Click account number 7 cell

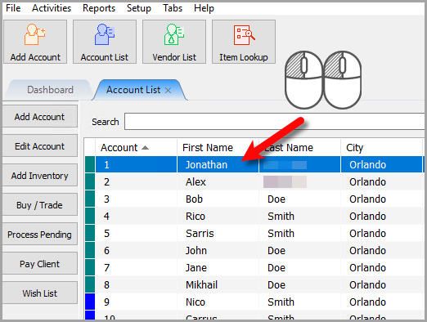136,267
